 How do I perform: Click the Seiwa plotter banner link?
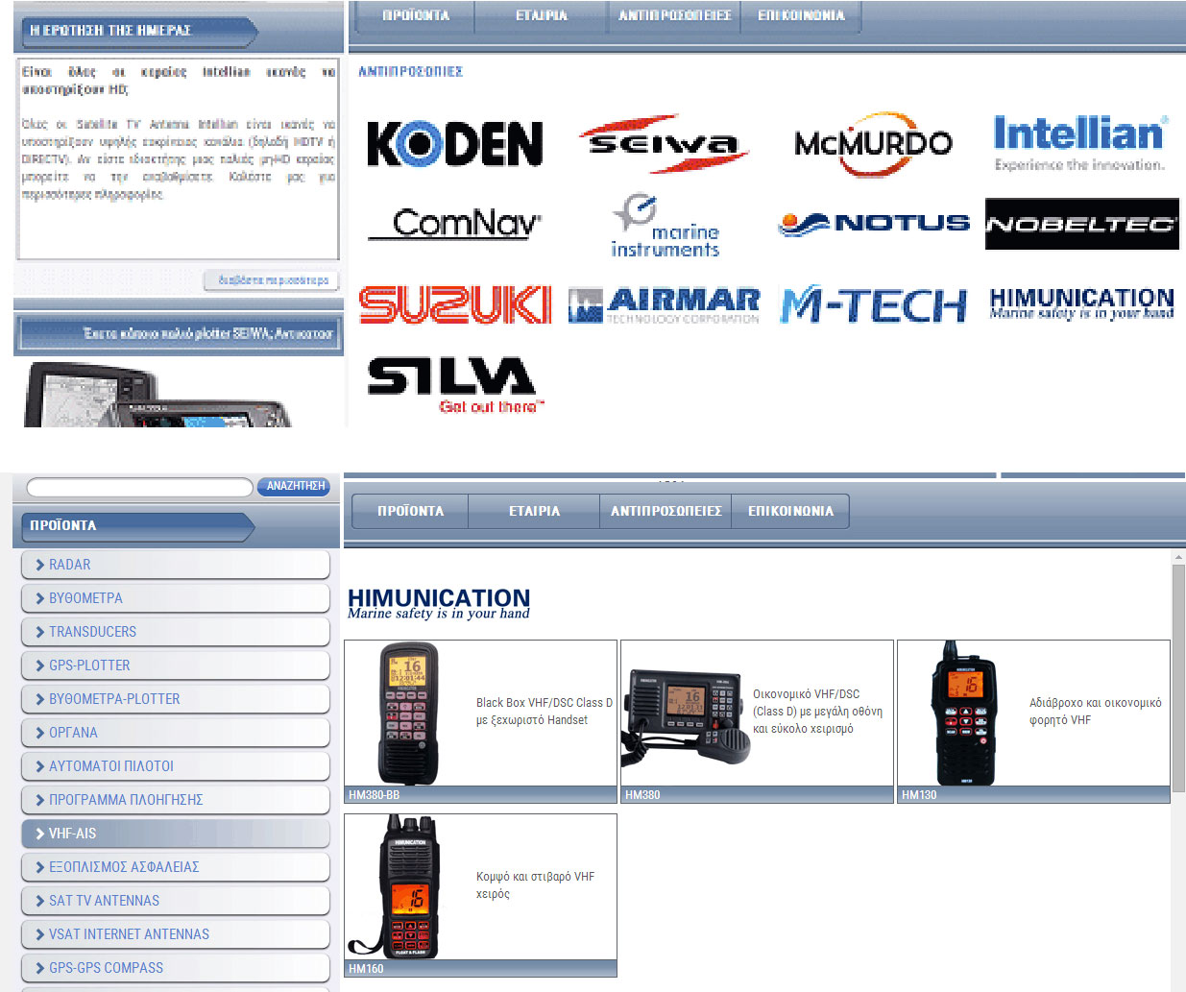(x=179, y=334)
